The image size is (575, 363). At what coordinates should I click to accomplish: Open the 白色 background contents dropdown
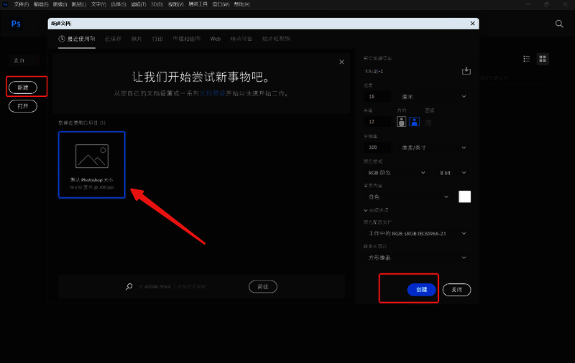408,197
